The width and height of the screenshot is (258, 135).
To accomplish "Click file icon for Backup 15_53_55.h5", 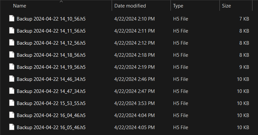I will coord(12,103).
